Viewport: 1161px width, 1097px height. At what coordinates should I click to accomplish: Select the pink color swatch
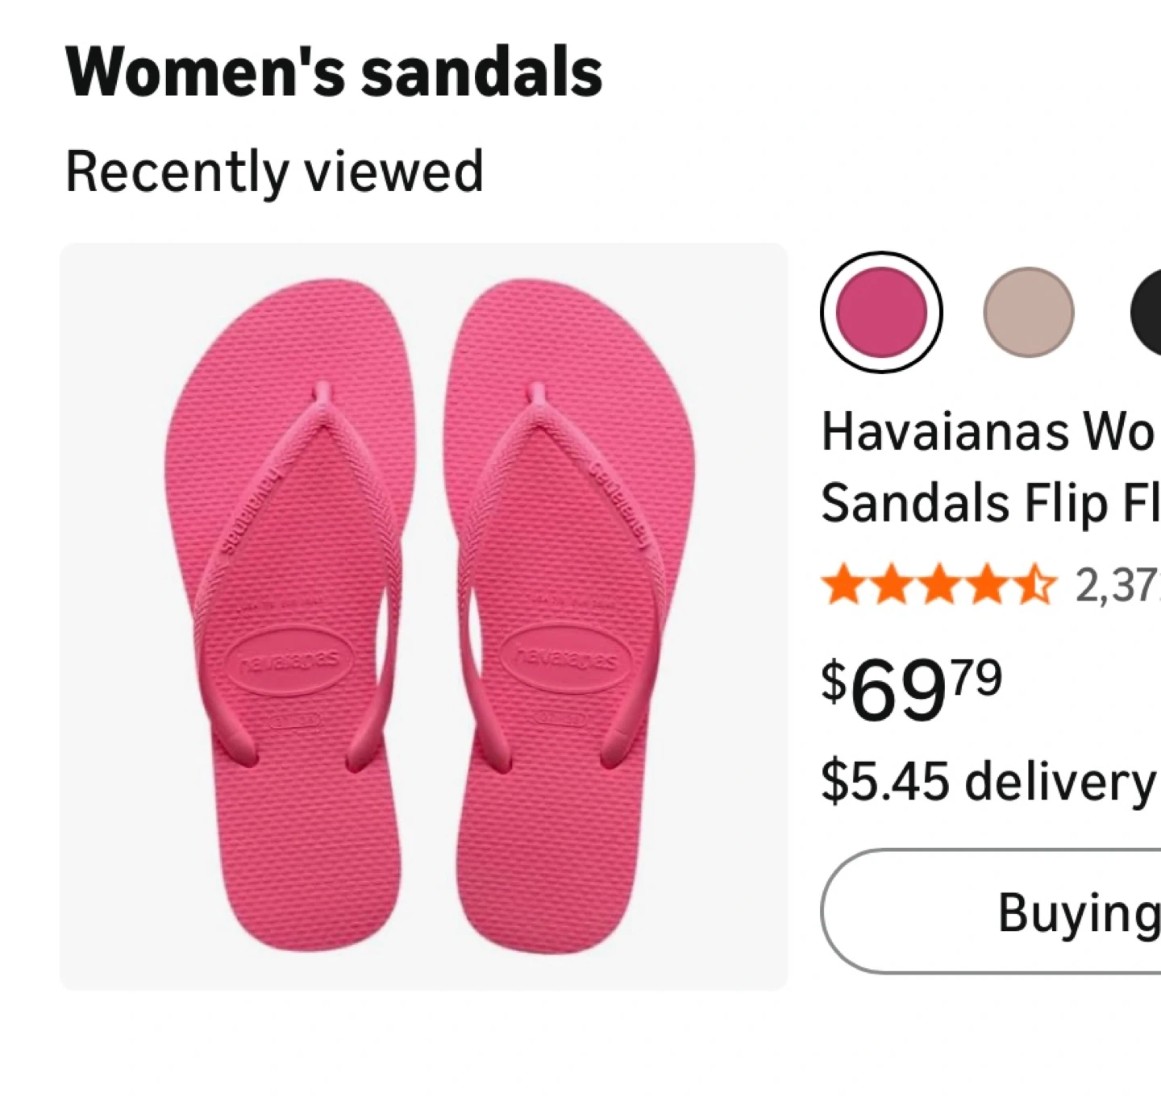click(x=881, y=312)
